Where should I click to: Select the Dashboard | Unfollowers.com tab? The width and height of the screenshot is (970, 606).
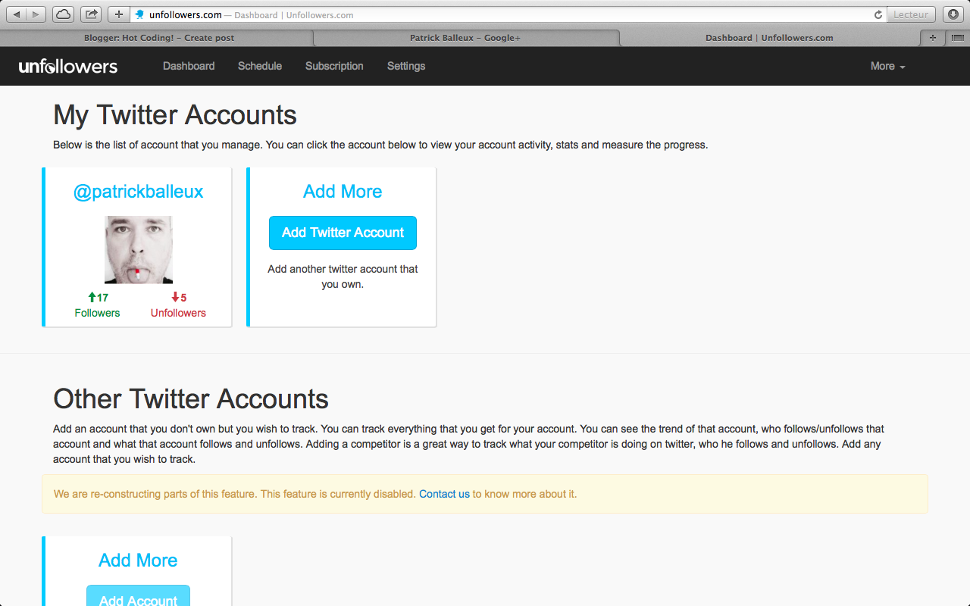(769, 37)
